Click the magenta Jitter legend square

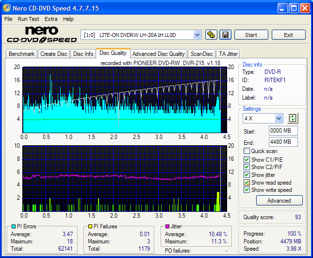167,226
